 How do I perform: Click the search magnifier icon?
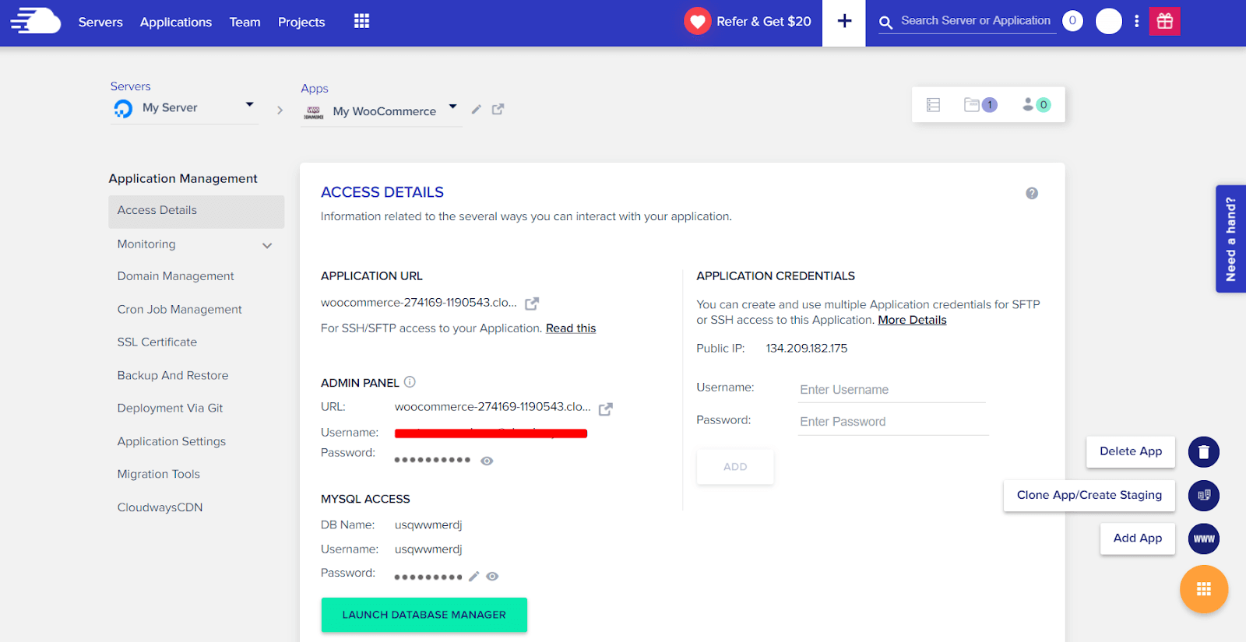[885, 23]
